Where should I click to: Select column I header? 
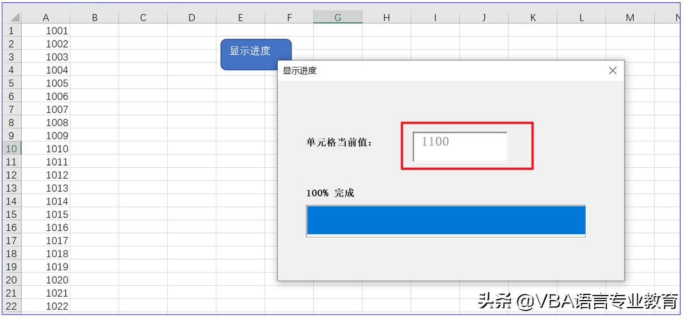click(x=435, y=18)
